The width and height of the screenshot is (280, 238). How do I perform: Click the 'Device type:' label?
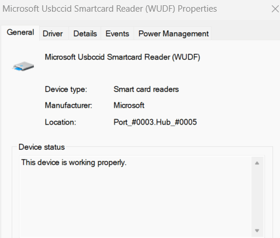pos(66,89)
